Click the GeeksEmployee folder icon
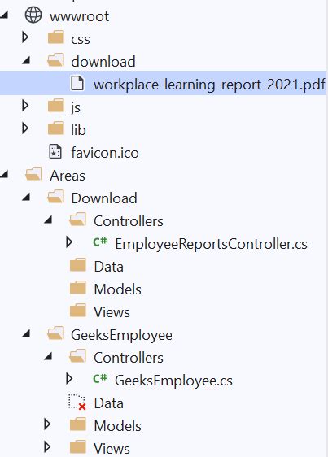Screen dimensions: 328x457 pos(55,333)
